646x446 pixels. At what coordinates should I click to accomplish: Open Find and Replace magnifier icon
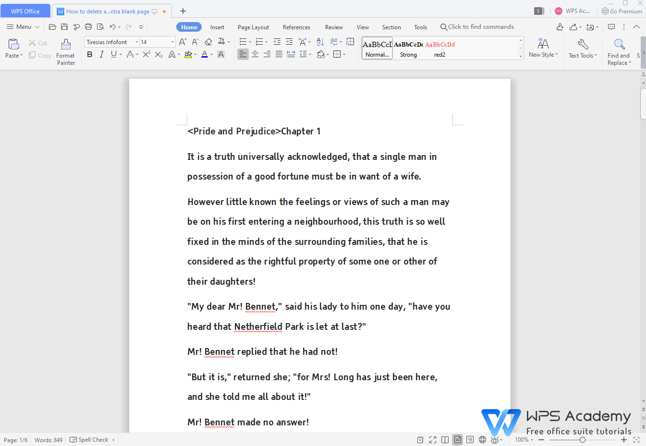click(x=620, y=45)
